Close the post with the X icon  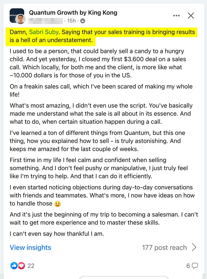191,16
